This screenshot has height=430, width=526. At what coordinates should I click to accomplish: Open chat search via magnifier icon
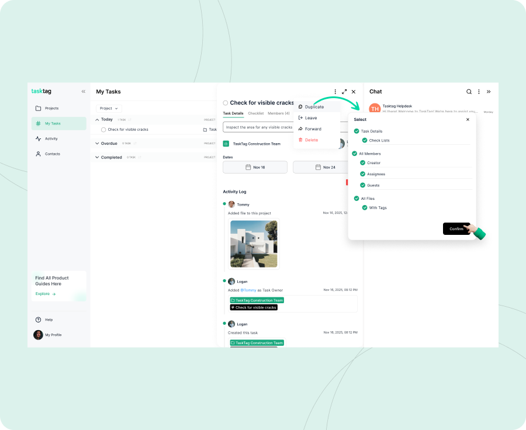click(x=469, y=92)
